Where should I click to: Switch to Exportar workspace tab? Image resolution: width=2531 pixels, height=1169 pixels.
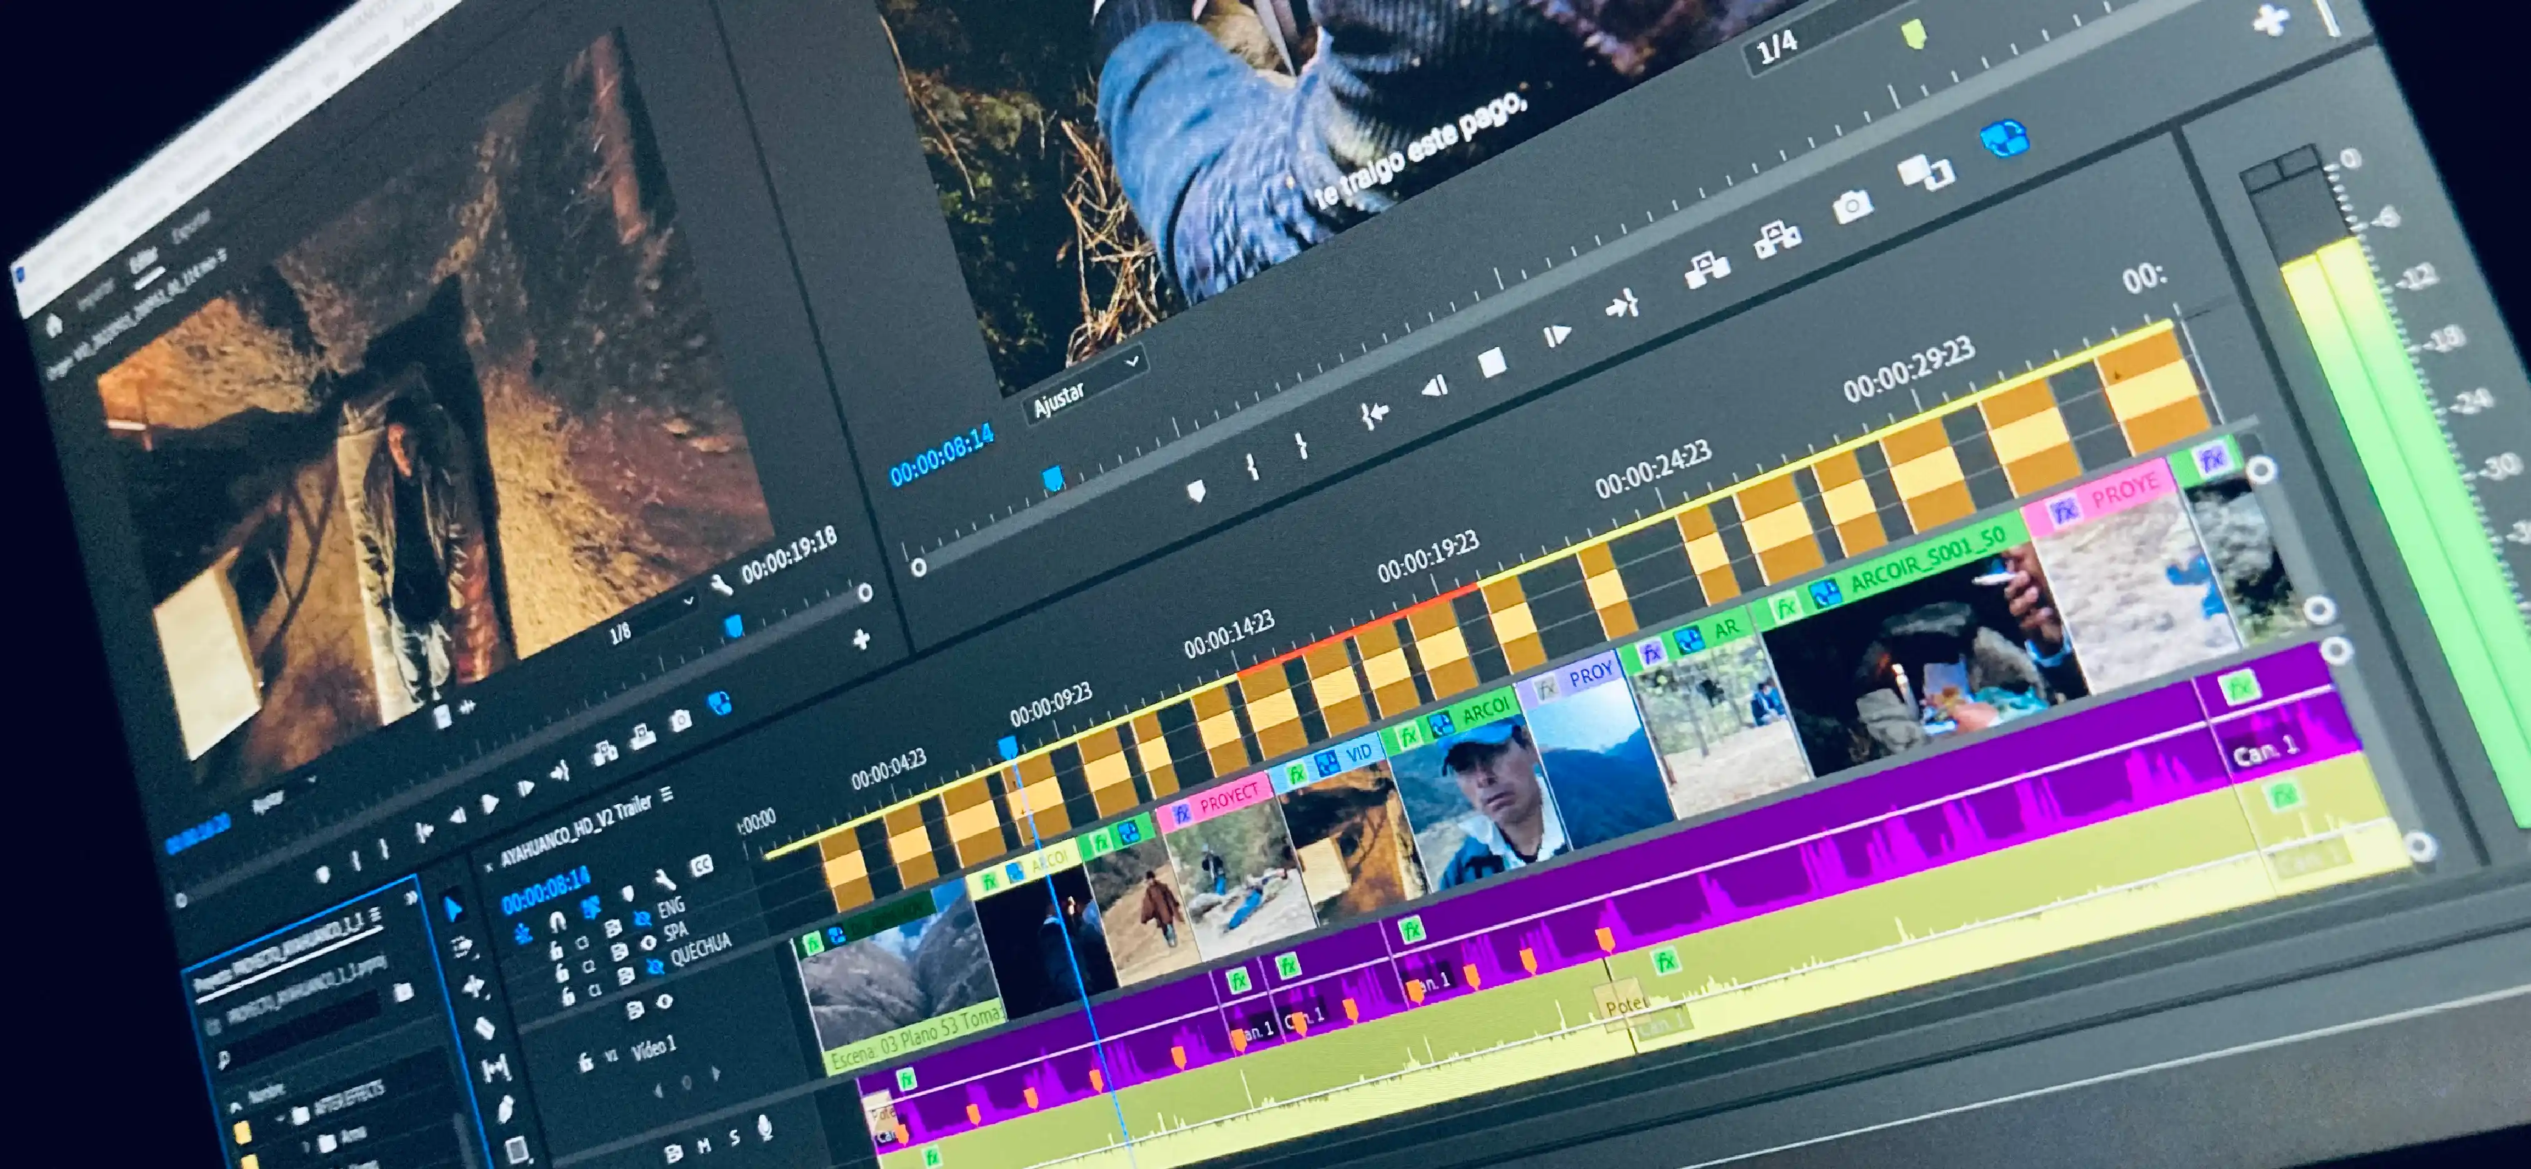(x=191, y=226)
